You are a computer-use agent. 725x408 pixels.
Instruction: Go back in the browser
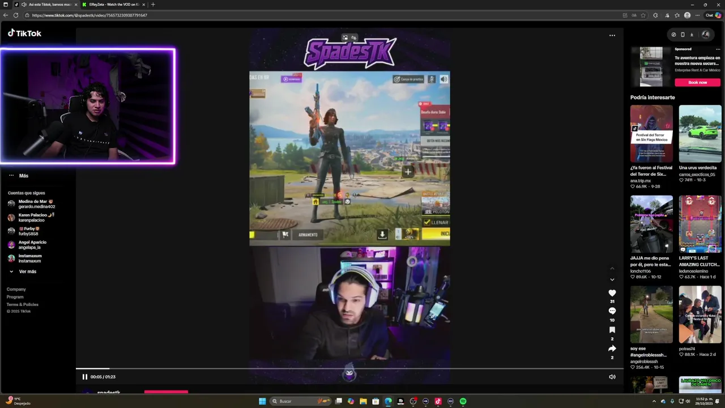tap(6, 15)
